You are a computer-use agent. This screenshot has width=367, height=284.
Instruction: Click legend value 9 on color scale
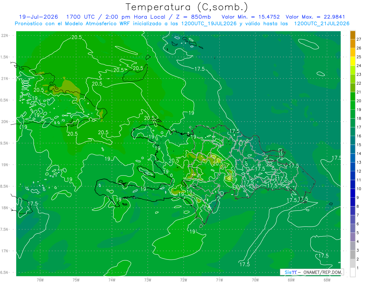358,198
